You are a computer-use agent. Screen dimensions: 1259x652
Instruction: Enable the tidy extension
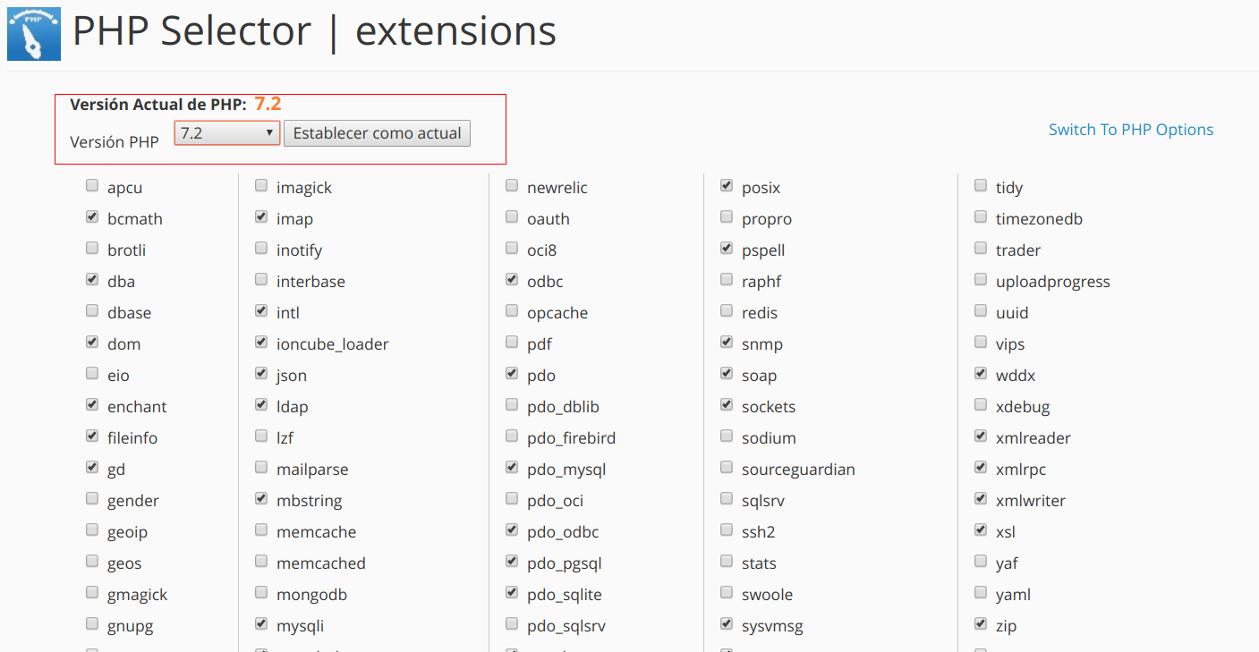[x=980, y=185]
